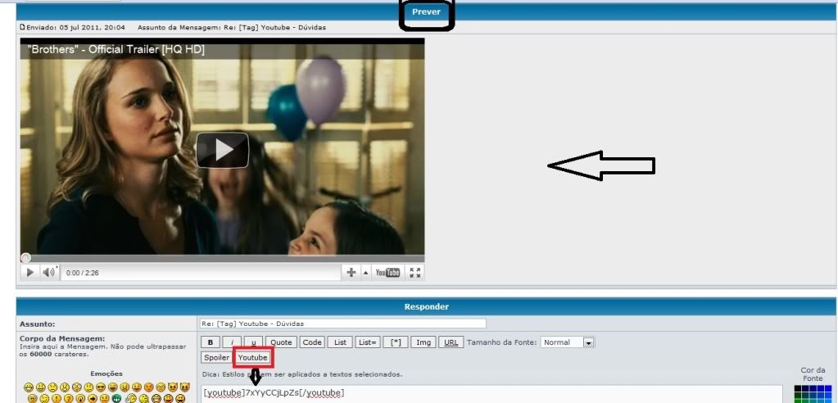
Task: Click the "Corpo da Mensagem:" label
Action: (62, 339)
